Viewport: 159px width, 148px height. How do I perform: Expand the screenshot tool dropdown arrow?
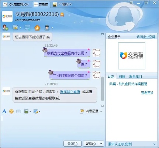click(39, 112)
